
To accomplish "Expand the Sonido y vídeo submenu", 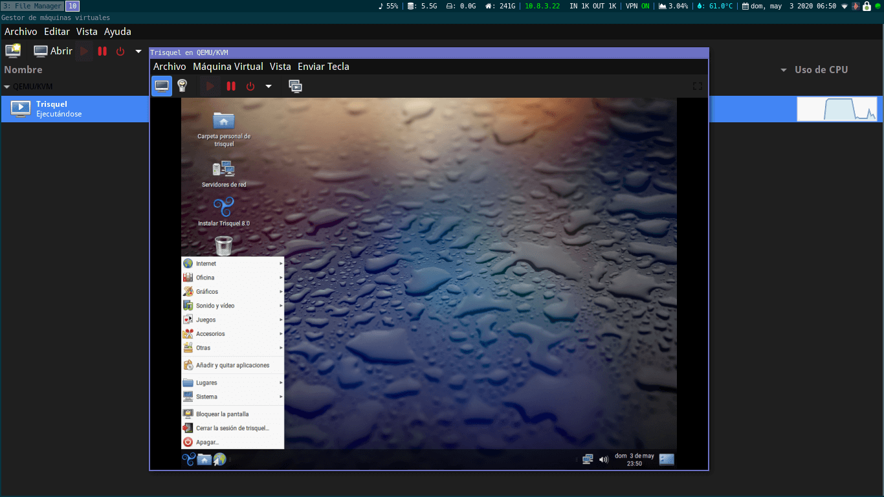I will point(233,305).
